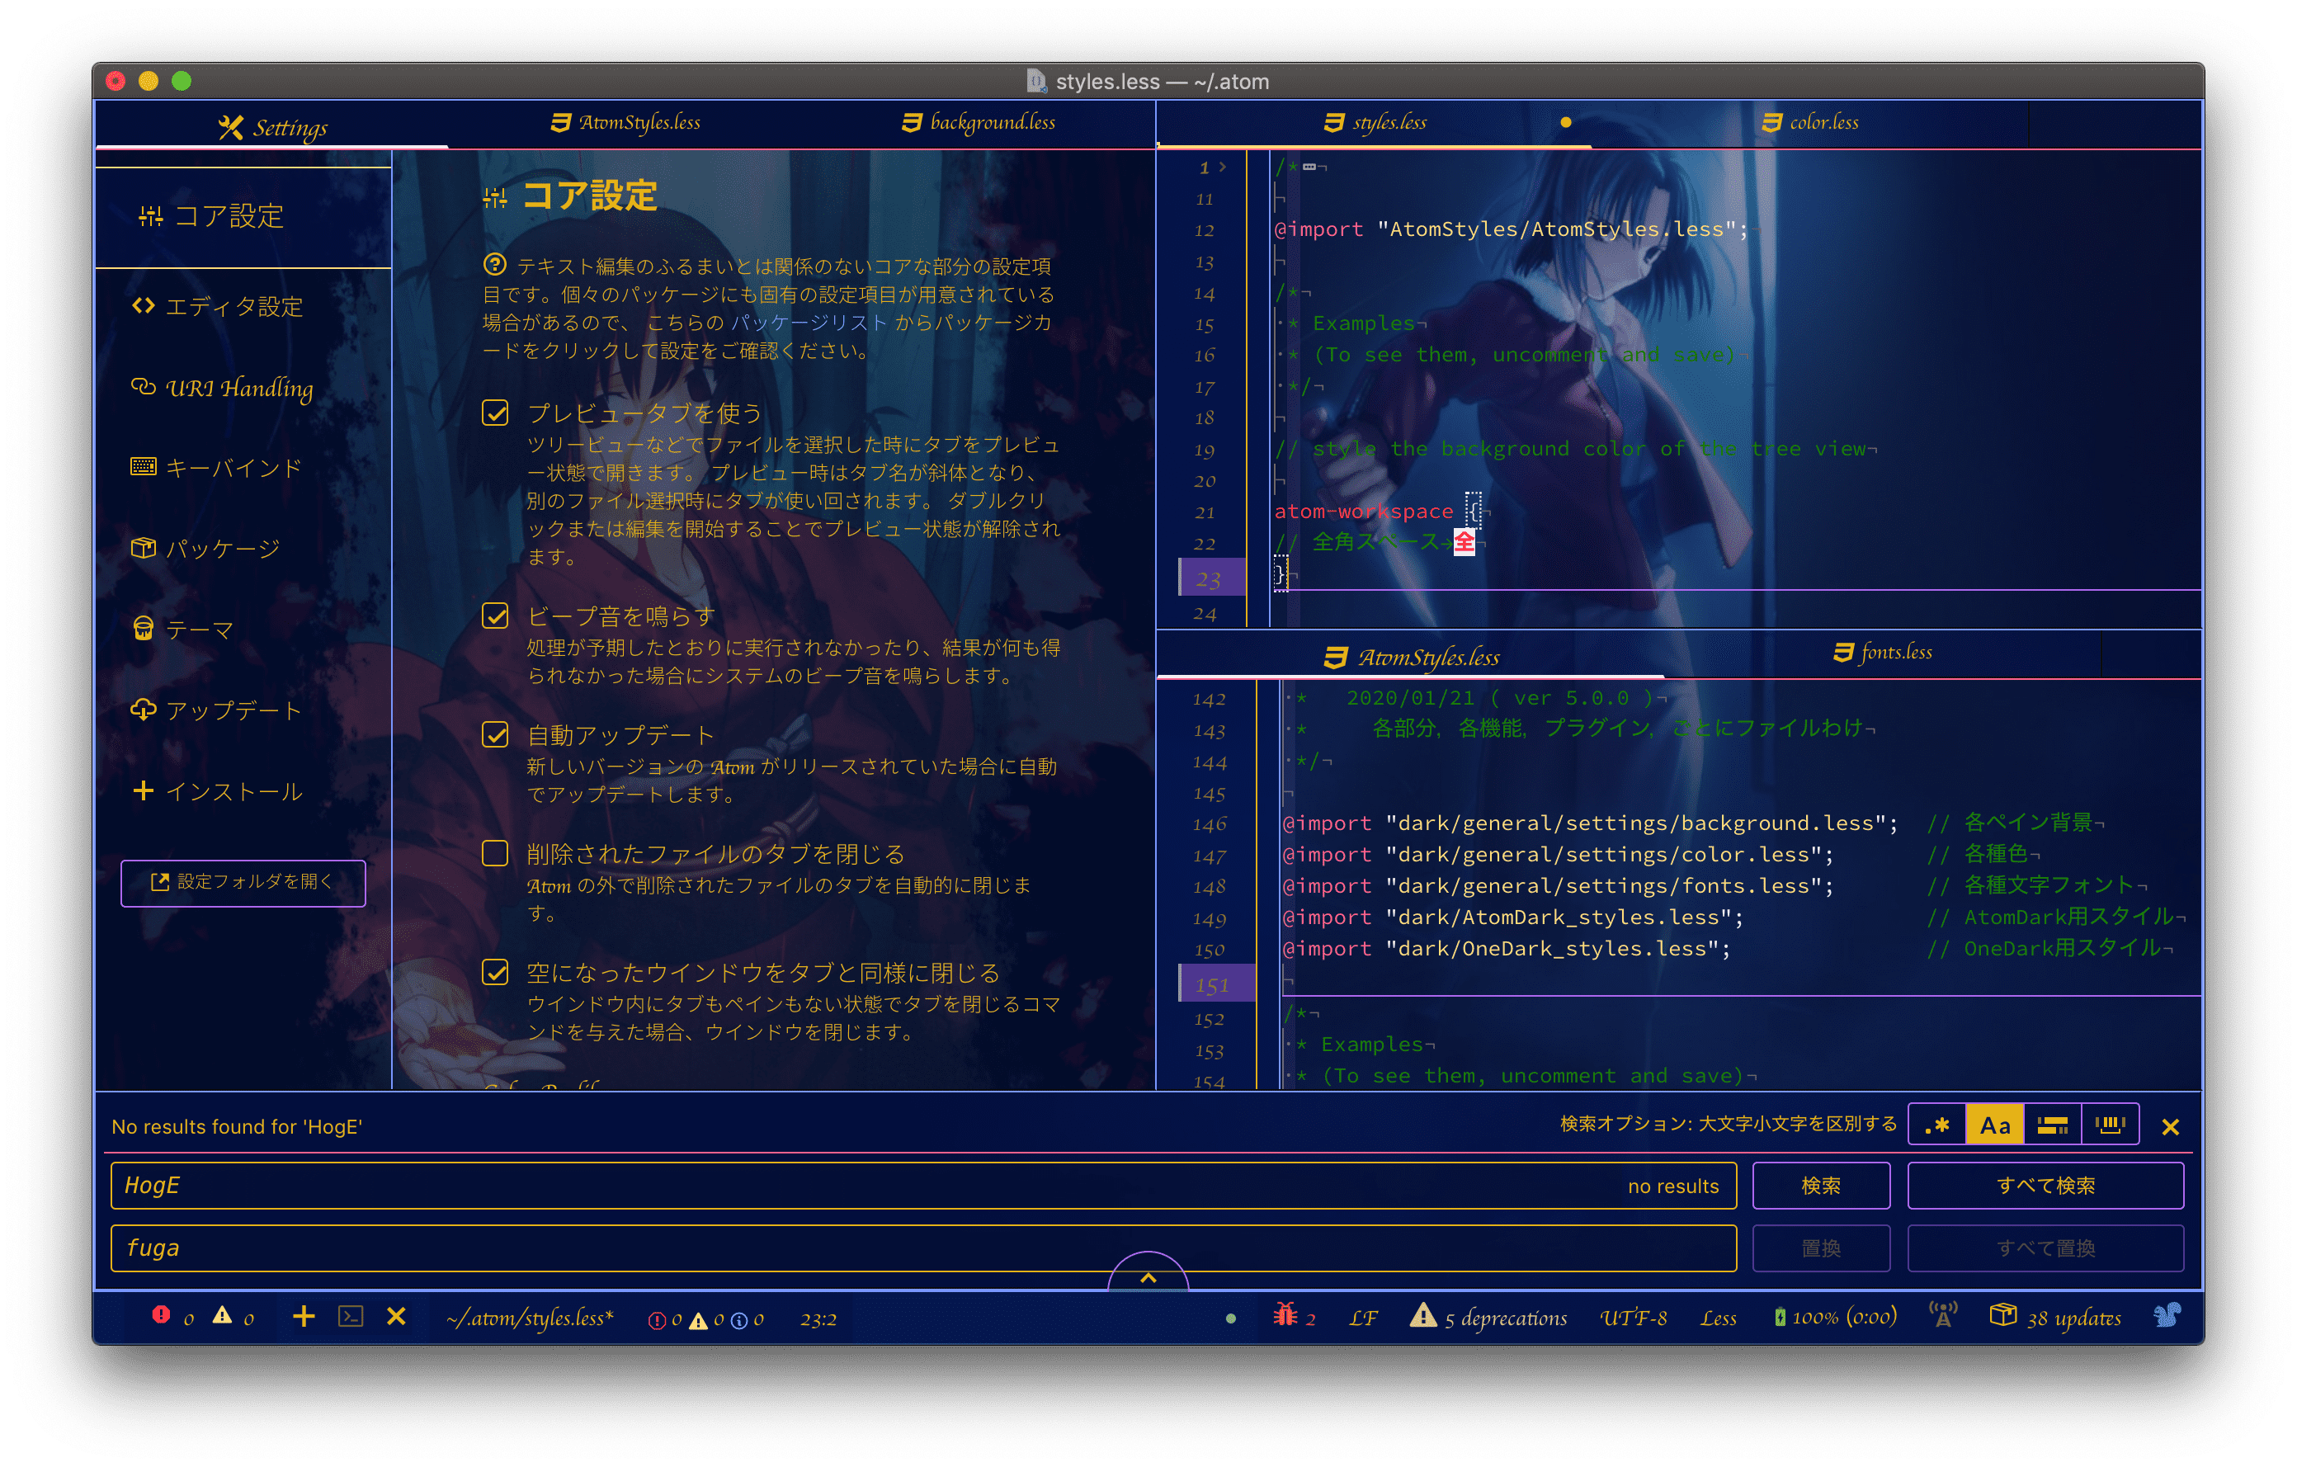Viewport: 2297px width, 1467px height.
Task: Open the 5 deprecations warning
Action: point(1489,1318)
